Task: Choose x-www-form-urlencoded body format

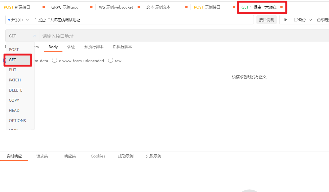Action: tap(54, 60)
